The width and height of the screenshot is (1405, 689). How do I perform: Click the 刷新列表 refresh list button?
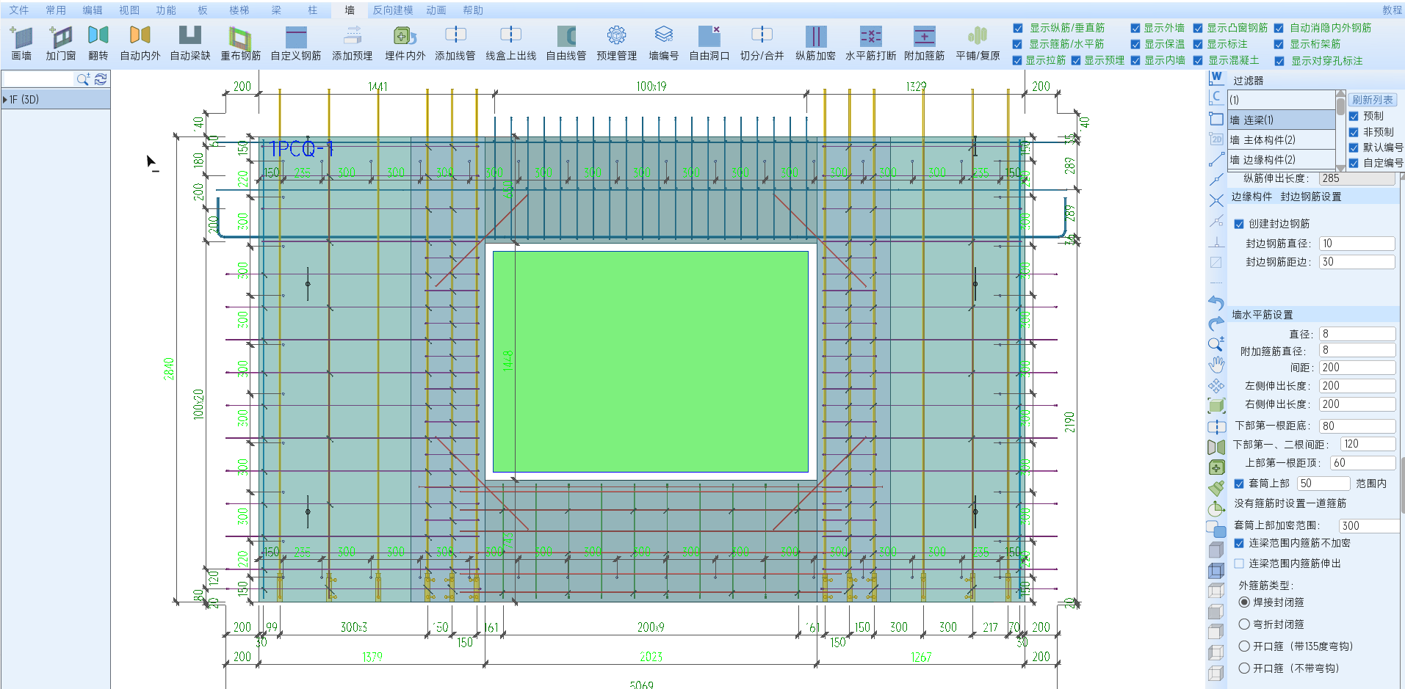point(1372,100)
